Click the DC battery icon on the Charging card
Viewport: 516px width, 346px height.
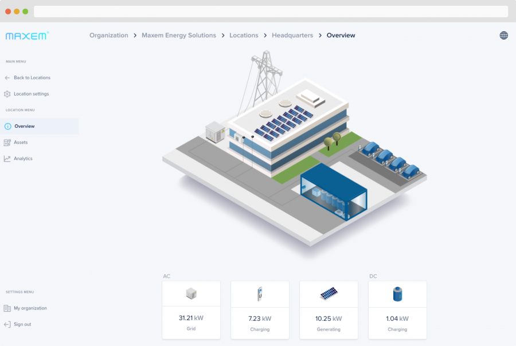coord(397,293)
